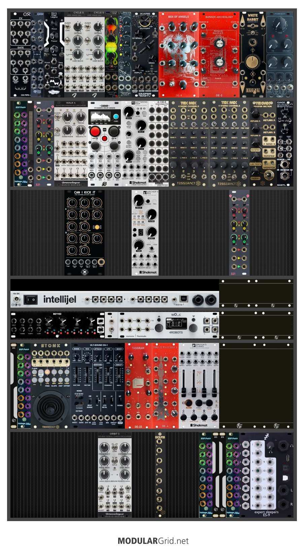The height and width of the screenshot is (548, 307).
Task: Click the Orbit 3 FREQUENCY knob
Action: [x=105, y=447]
